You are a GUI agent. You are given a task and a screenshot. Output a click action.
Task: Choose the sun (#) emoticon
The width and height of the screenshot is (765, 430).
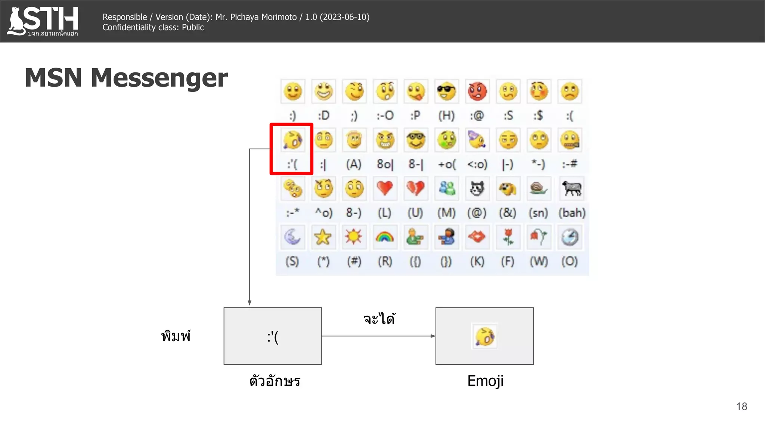(354, 237)
